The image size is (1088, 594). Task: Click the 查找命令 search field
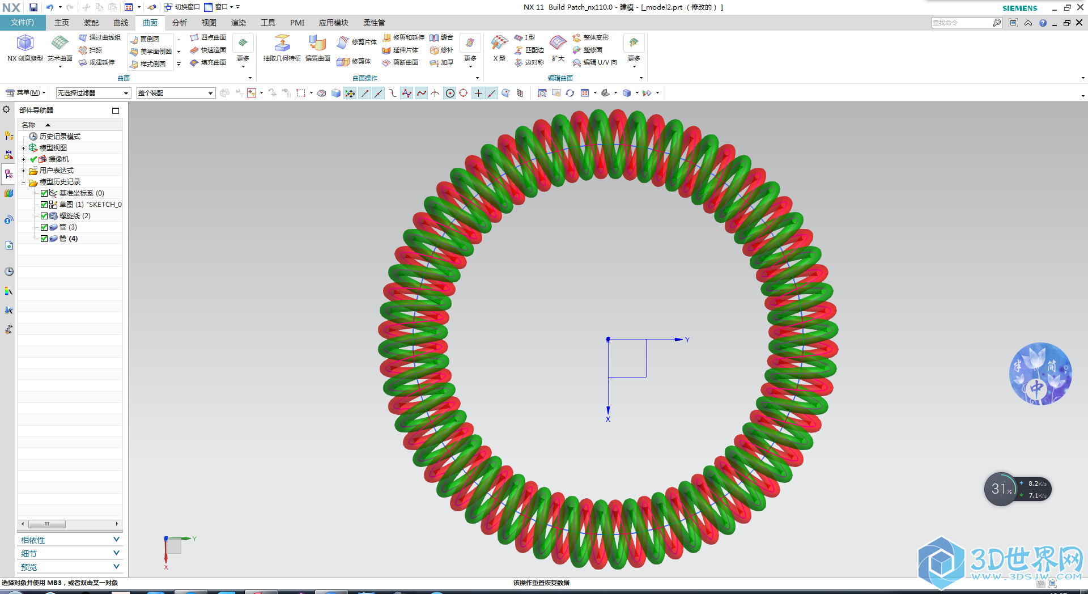(962, 23)
